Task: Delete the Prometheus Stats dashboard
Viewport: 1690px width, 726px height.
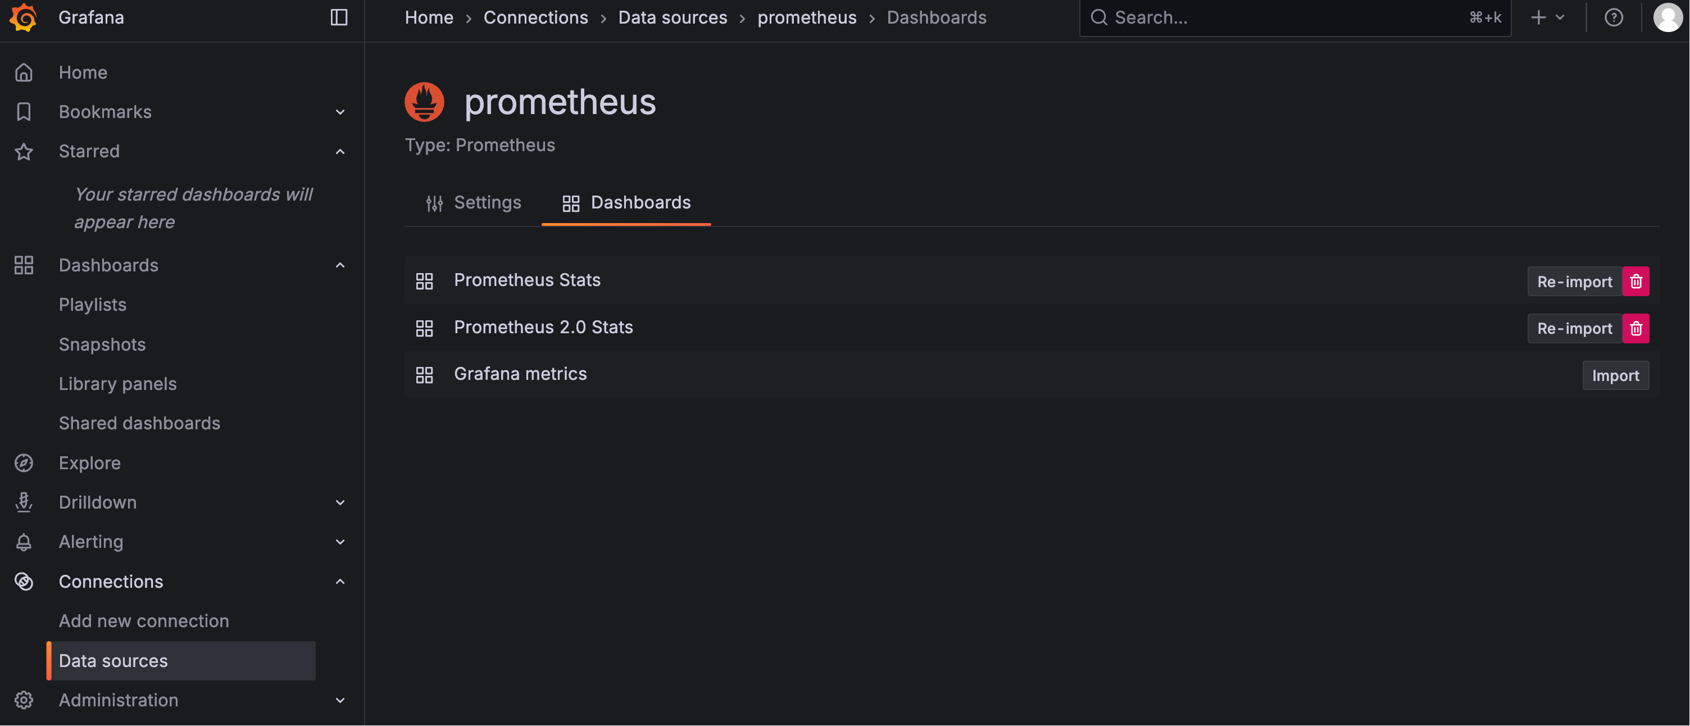Action: coord(1636,282)
